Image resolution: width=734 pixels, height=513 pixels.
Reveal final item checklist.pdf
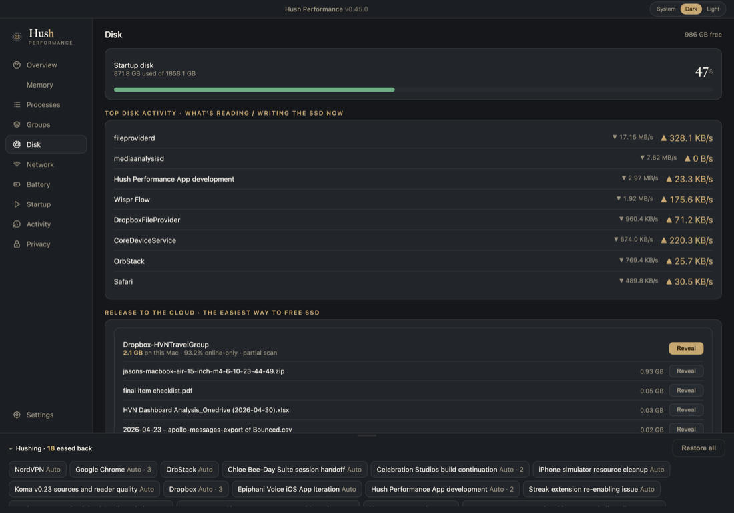686,390
